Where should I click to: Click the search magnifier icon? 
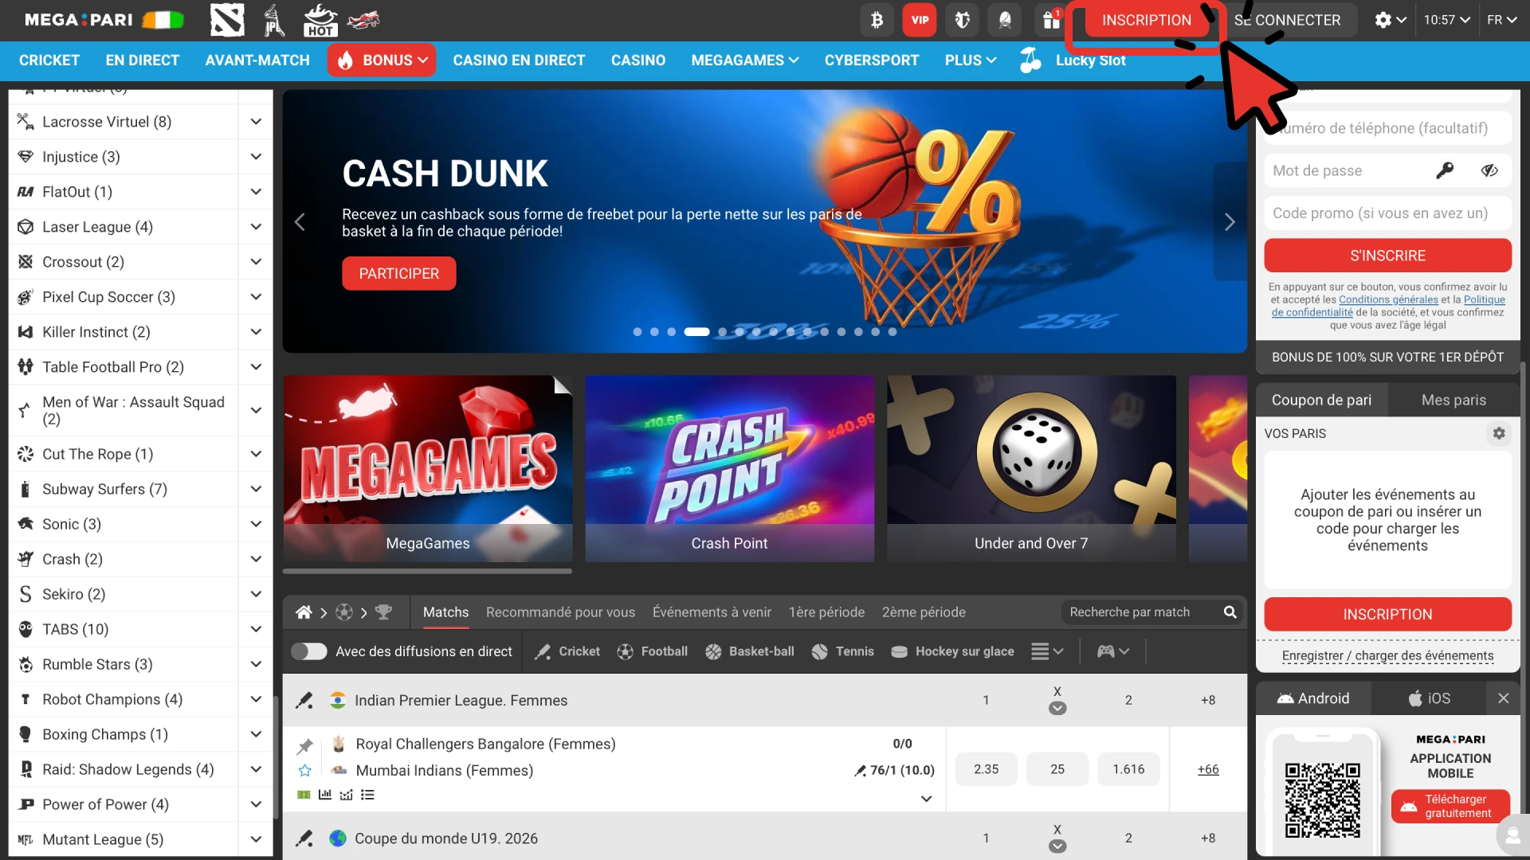(x=1230, y=612)
